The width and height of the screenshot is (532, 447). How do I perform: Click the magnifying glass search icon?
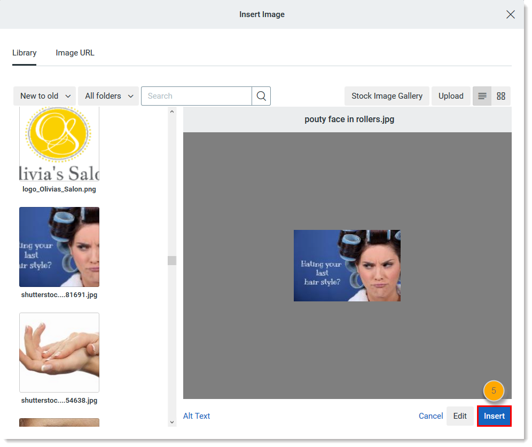tap(261, 96)
